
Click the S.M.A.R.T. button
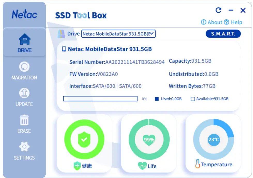click(x=223, y=34)
